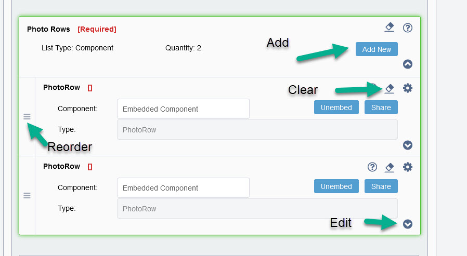This screenshot has height=256, width=467.
Task: Click the second Embedded Component field
Action: 183,187
